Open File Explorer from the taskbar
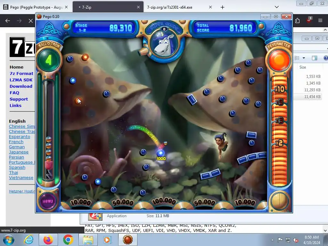 88,240
